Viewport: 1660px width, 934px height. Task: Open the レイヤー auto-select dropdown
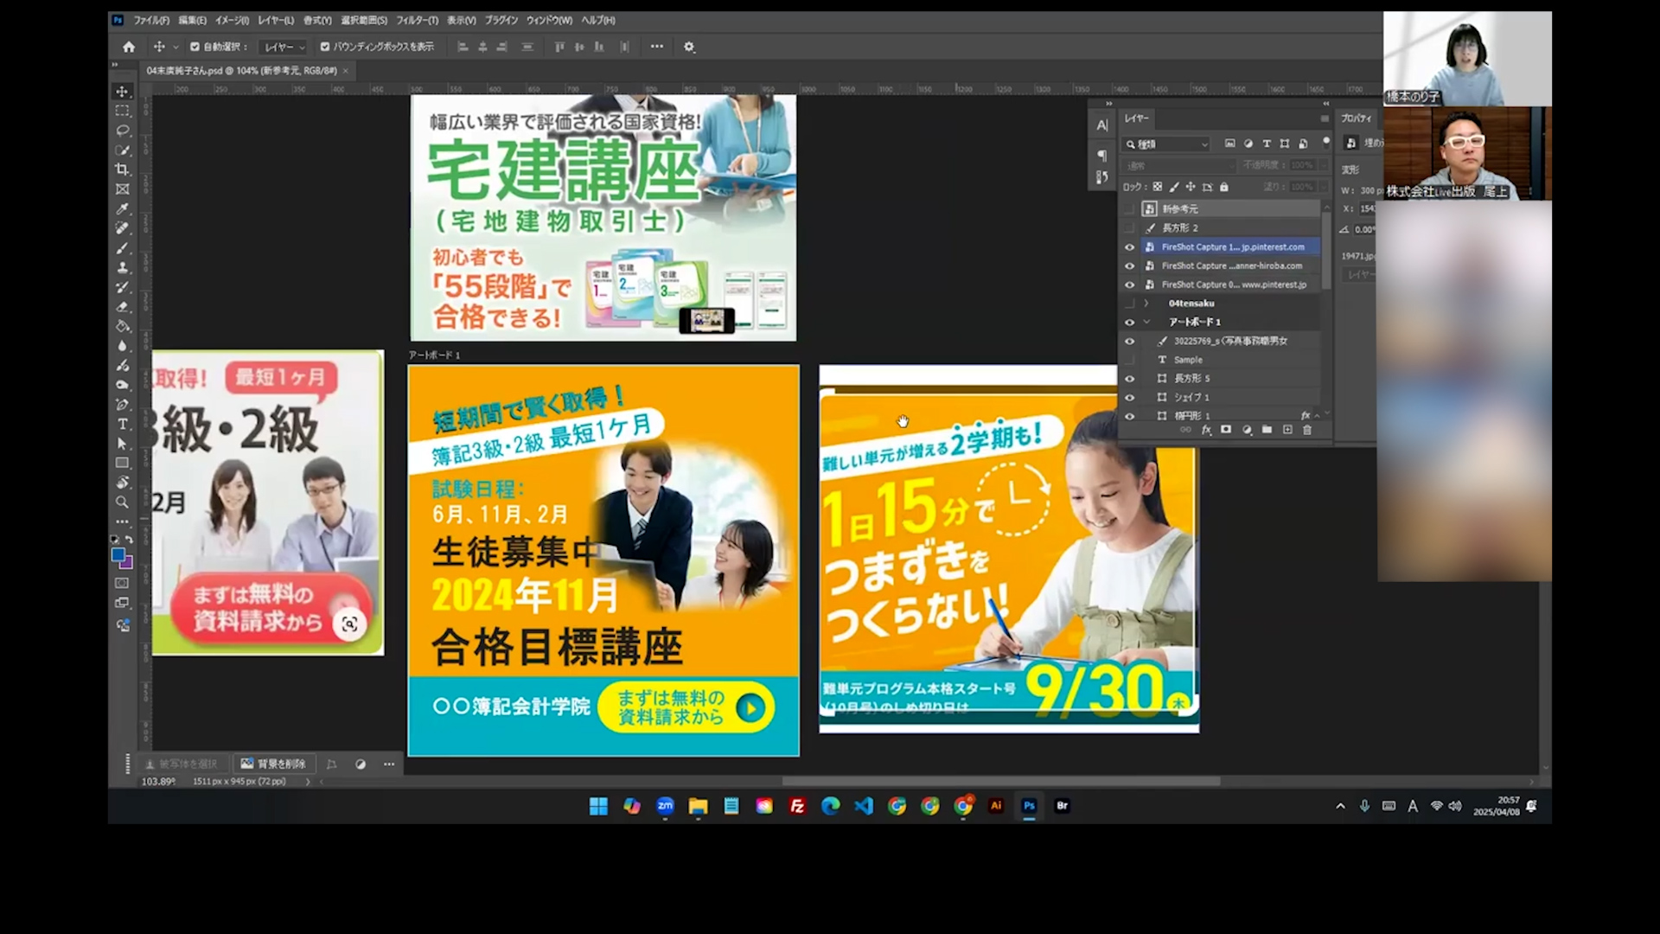click(284, 47)
